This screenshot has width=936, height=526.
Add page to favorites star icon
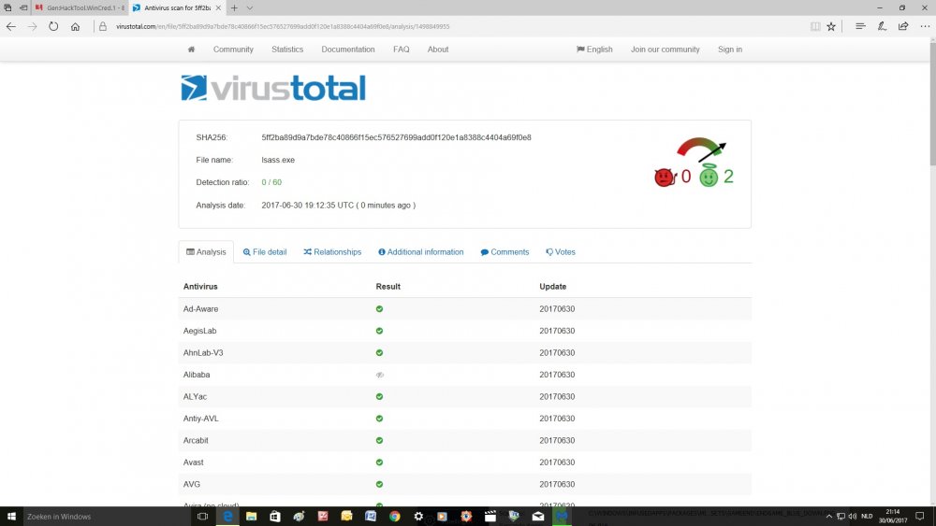point(831,26)
